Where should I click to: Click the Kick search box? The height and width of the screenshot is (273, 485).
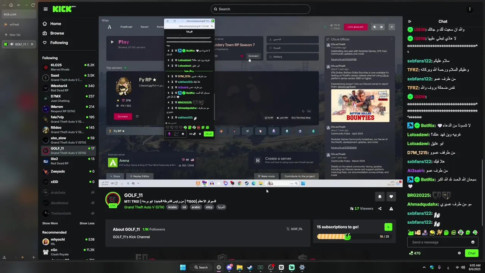[x=260, y=9]
